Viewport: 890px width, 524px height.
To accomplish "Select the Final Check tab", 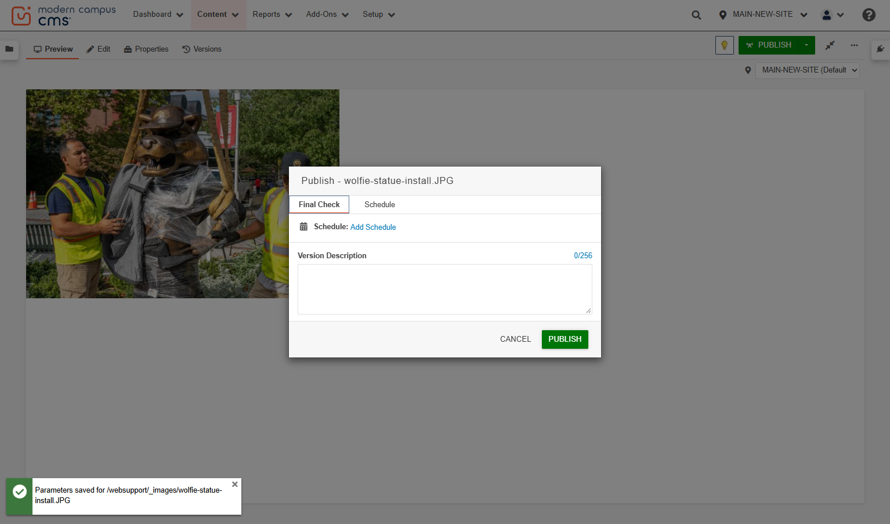I will [x=319, y=205].
